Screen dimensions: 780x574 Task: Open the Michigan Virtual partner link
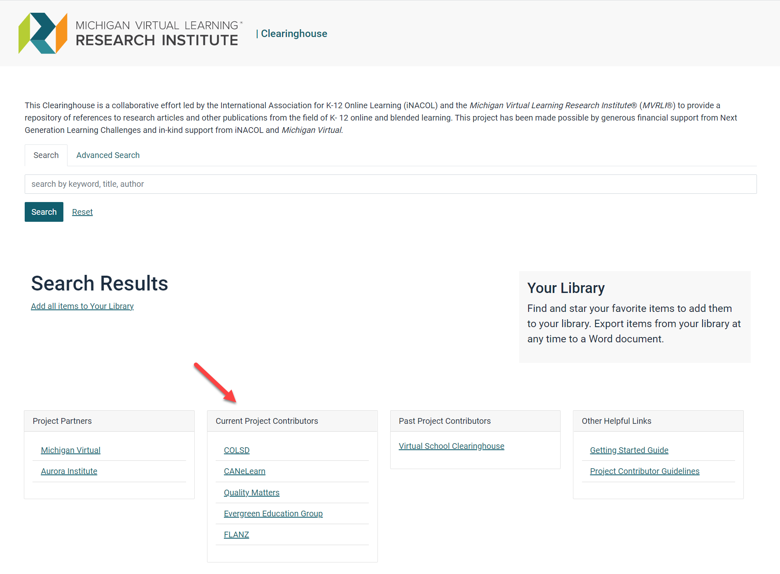(70, 450)
